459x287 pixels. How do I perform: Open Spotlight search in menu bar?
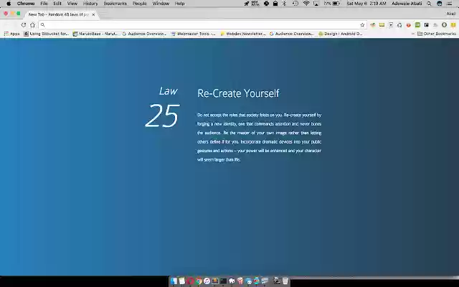pyautogui.click(x=429, y=4)
